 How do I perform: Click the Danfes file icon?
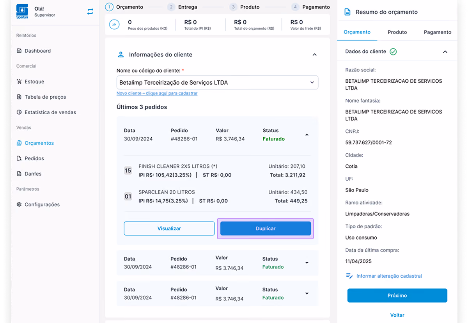click(19, 174)
